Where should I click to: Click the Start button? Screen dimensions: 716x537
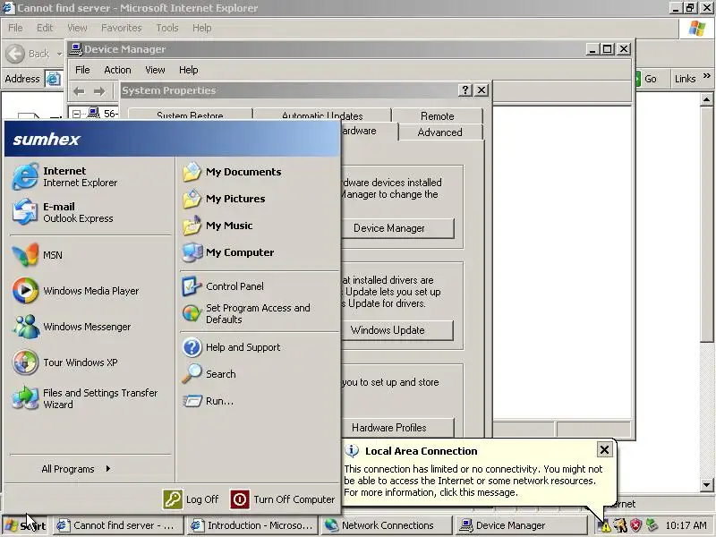[x=25, y=525]
